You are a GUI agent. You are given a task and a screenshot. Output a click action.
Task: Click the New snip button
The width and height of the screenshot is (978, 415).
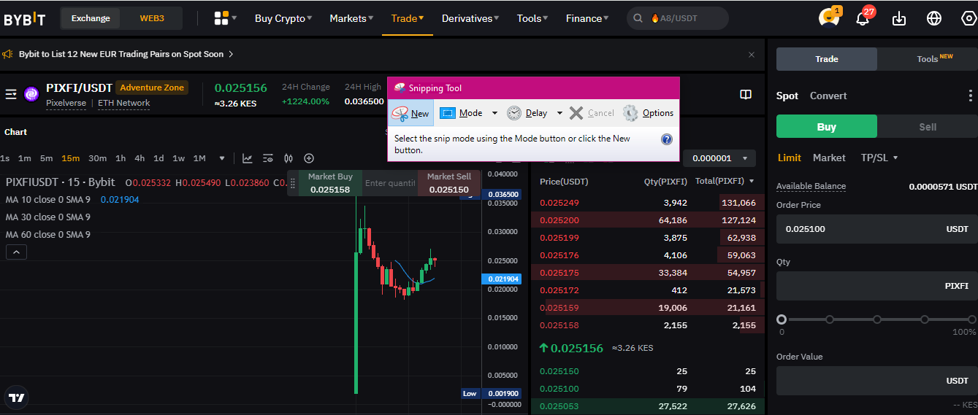point(410,113)
